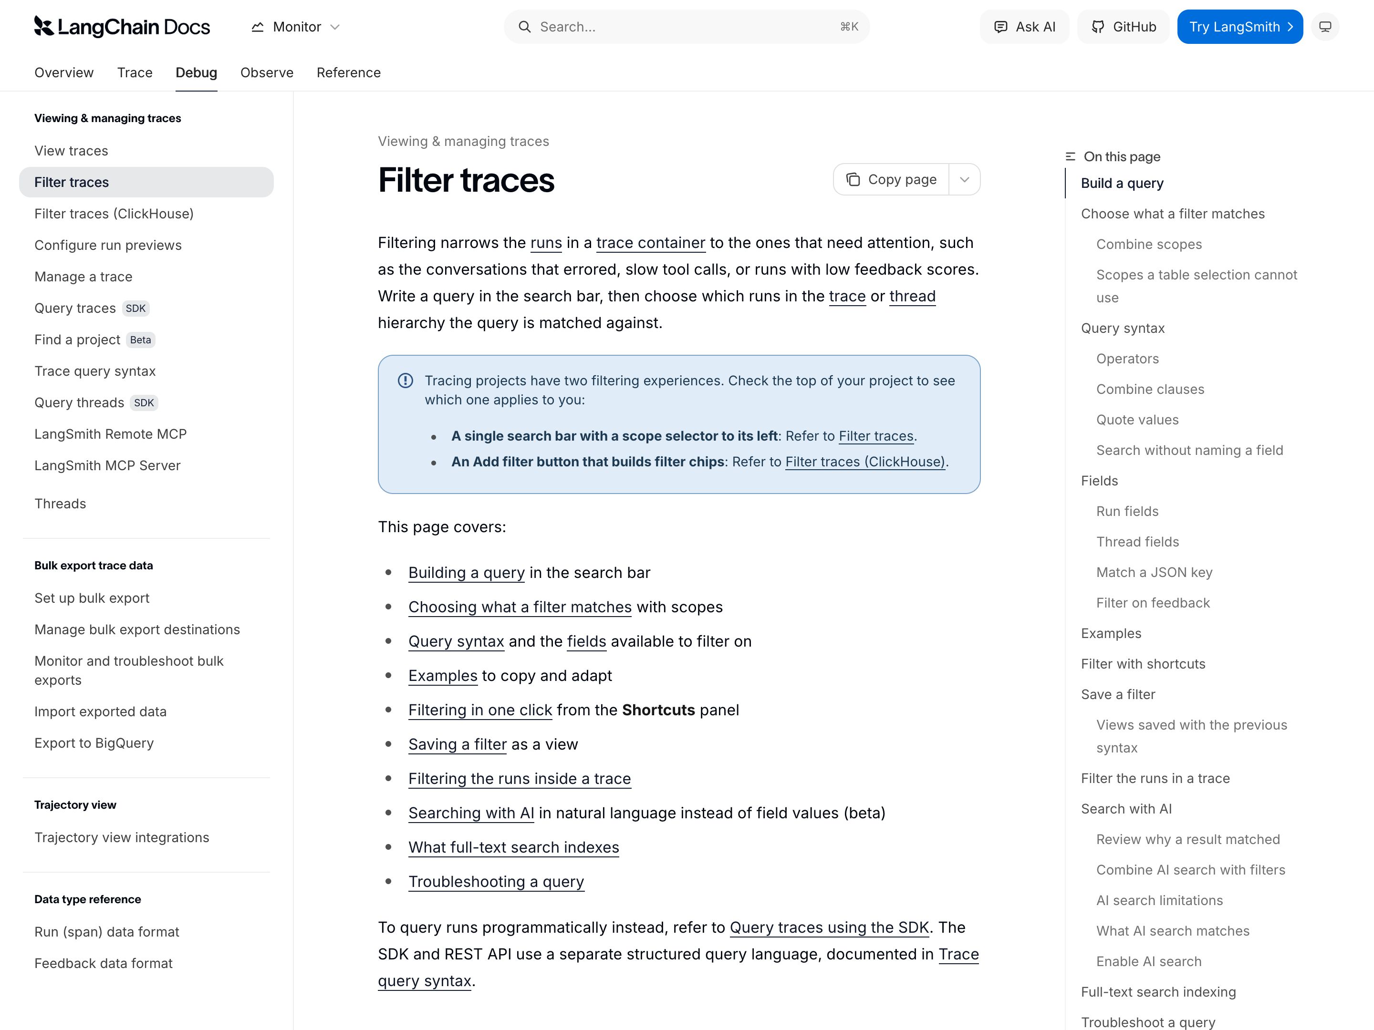The image size is (1374, 1030).
Task: Jump to Operators in page outline
Action: point(1127,359)
